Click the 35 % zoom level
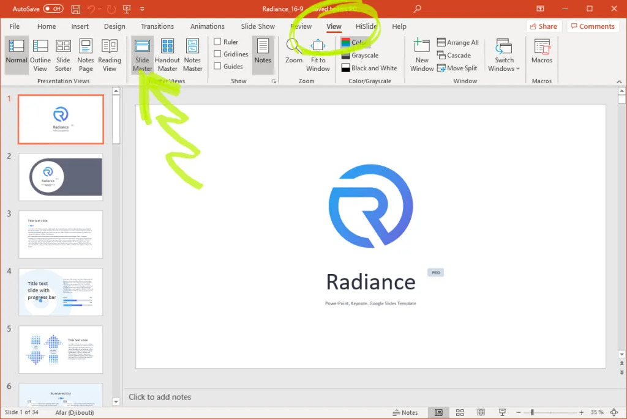 [x=596, y=412]
